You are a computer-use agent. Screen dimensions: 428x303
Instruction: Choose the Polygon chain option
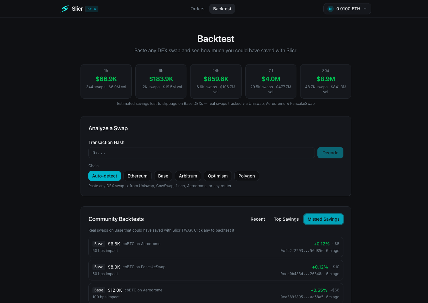[247, 176]
